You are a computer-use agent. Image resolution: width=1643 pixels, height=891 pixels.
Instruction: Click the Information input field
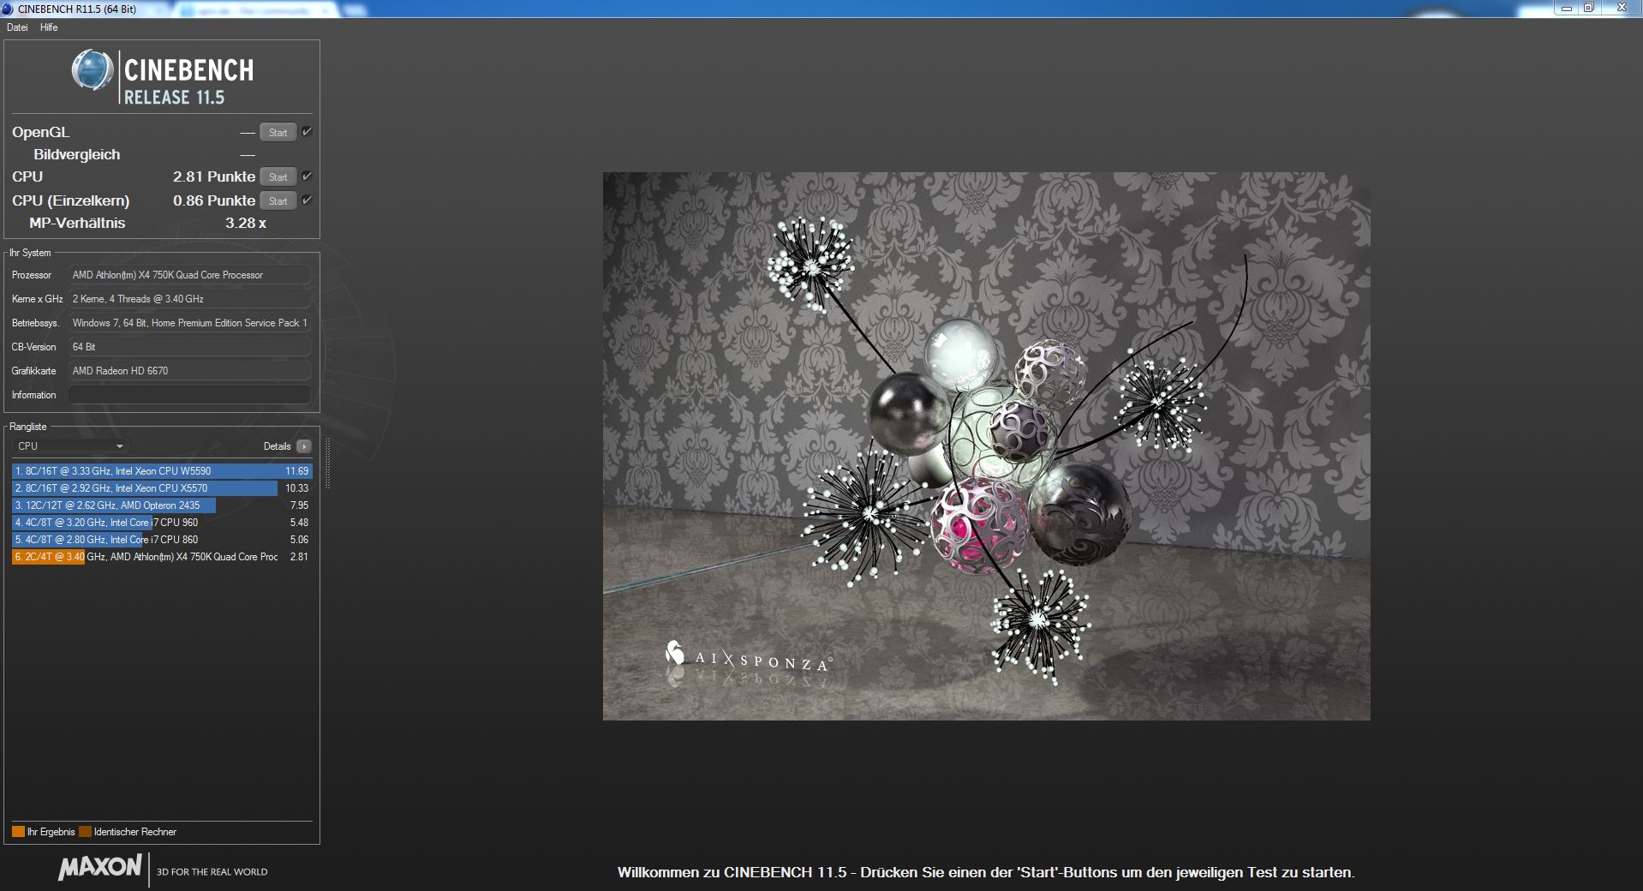pos(189,395)
